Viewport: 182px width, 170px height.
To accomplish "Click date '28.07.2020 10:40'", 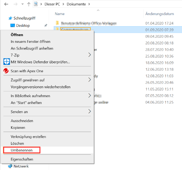I will pos(159,50).
